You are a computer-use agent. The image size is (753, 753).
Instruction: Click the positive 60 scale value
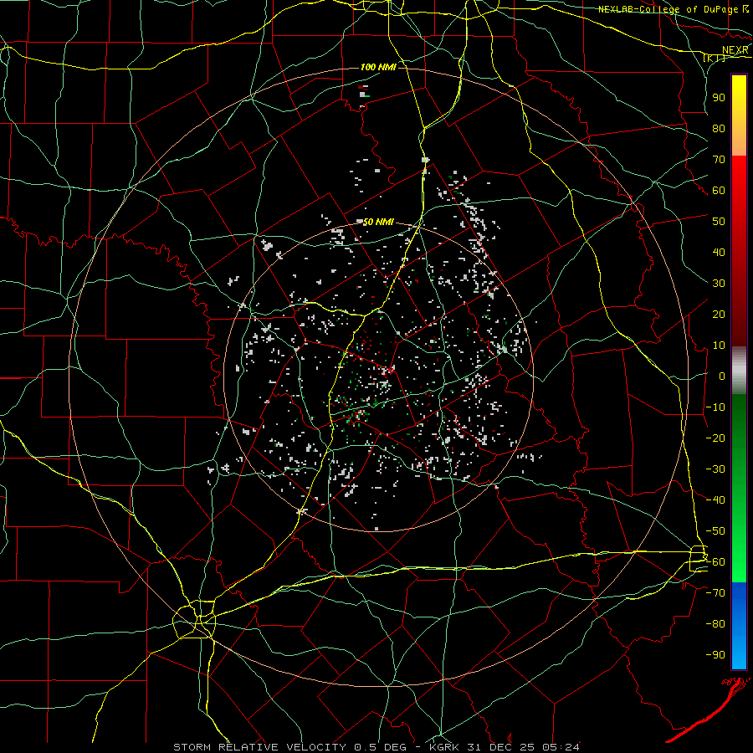(719, 190)
